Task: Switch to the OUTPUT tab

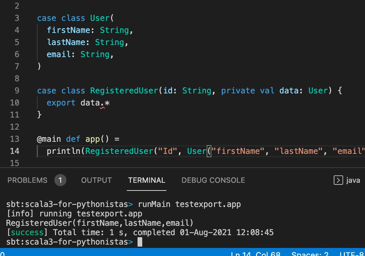Action: 96,180
